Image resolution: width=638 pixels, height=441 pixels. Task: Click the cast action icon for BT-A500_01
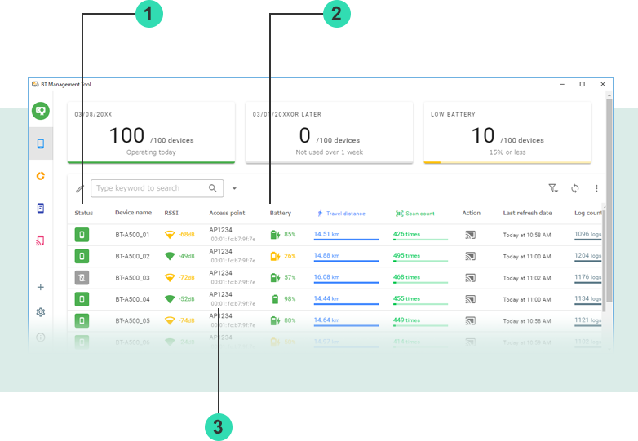pyautogui.click(x=470, y=235)
